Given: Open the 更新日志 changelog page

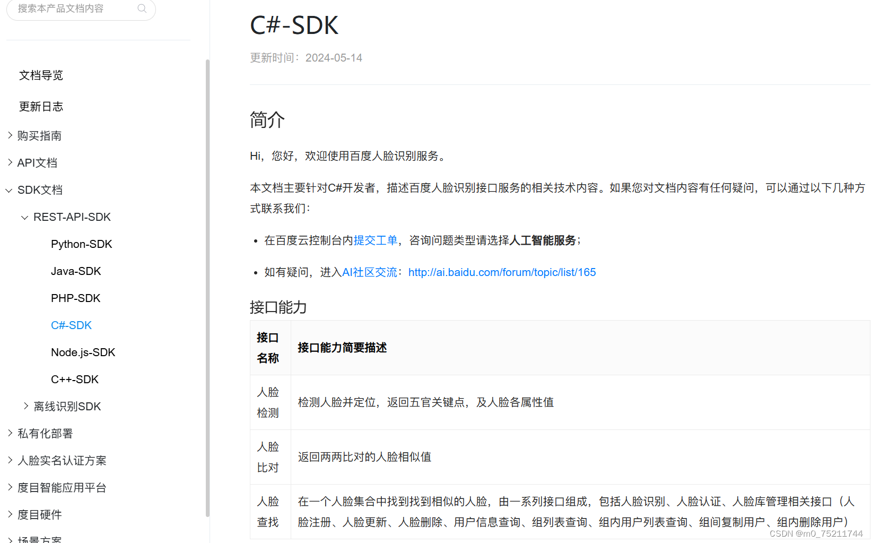Looking at the screenshot, I should tap(41, 106).
